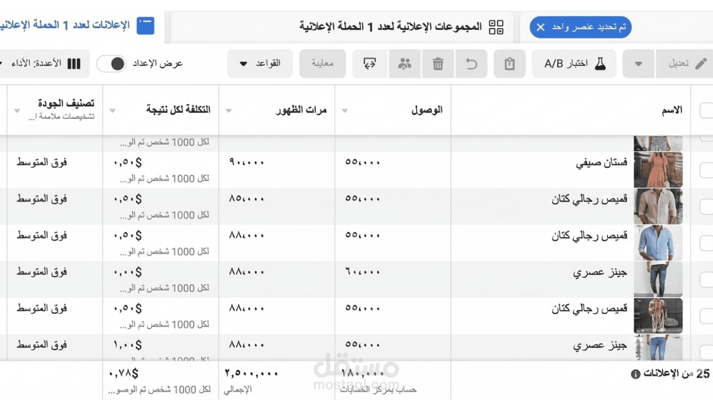Viewport: 713px width, 400px height.
Task: Click the export arrows icon
Action: coord(370,64)
